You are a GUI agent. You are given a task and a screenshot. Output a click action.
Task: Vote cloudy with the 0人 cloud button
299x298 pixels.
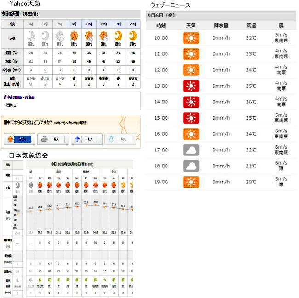[x=53, y=139]
